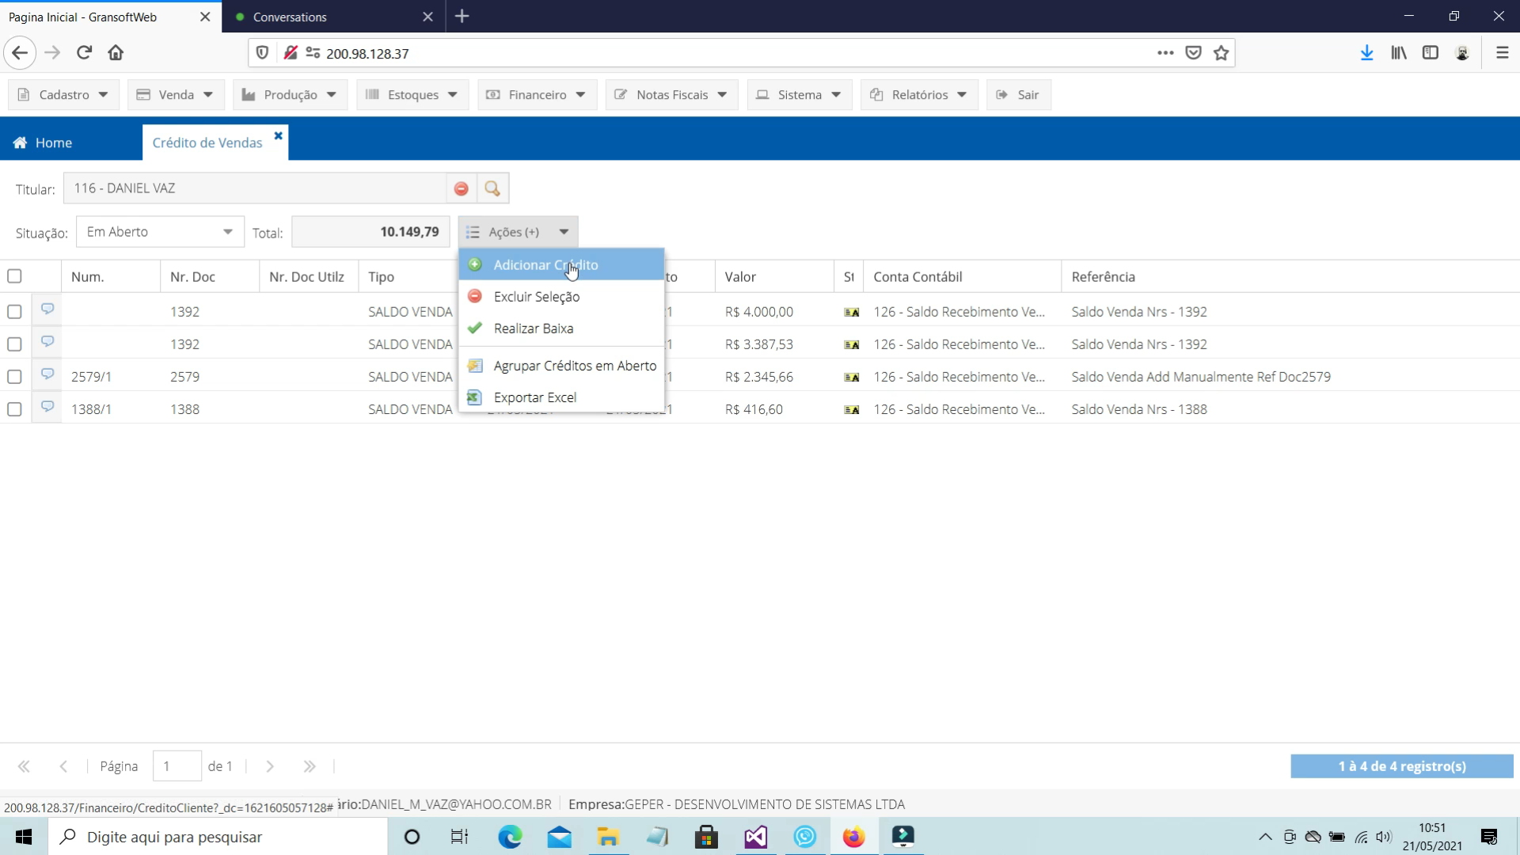Click the Windows taskbar search box
This screenshot has width=1520, height=855.
[x=218, y=837]
